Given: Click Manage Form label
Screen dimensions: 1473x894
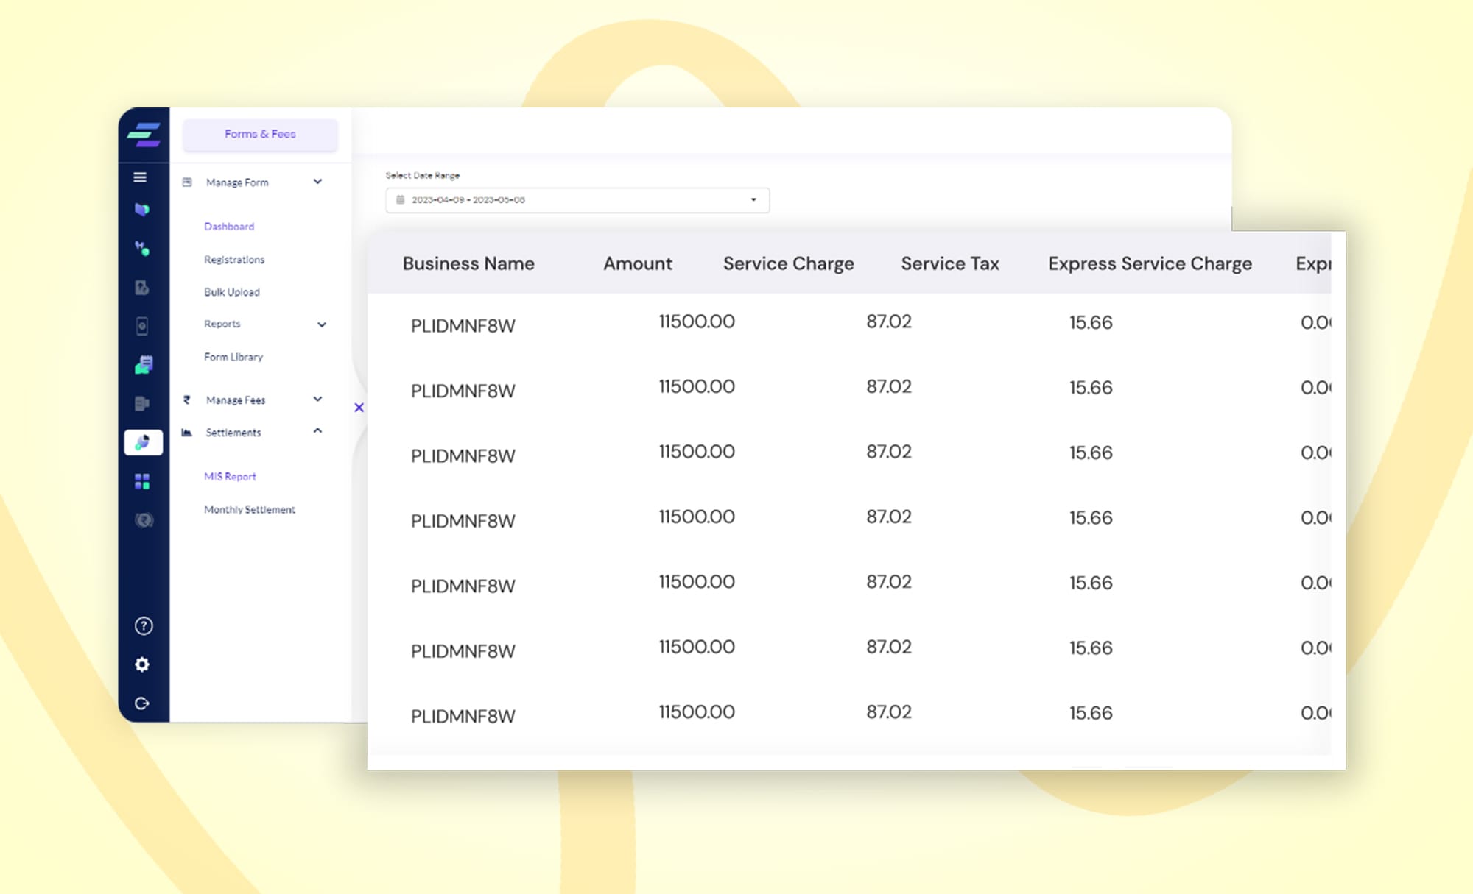Looking at the screenshot, I should pos(237,182).
